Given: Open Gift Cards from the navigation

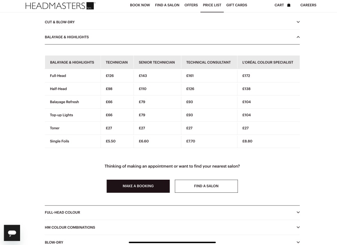Looking at the screenshot, I should click(237, 5).
